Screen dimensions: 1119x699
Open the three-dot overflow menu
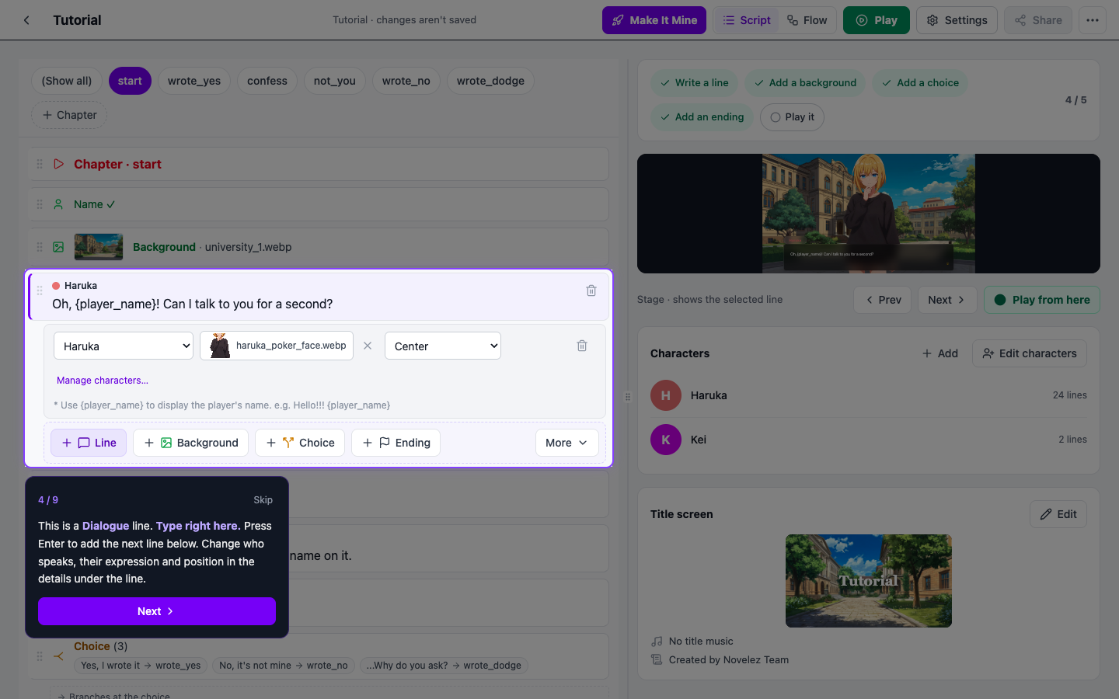coord(1093,20)
